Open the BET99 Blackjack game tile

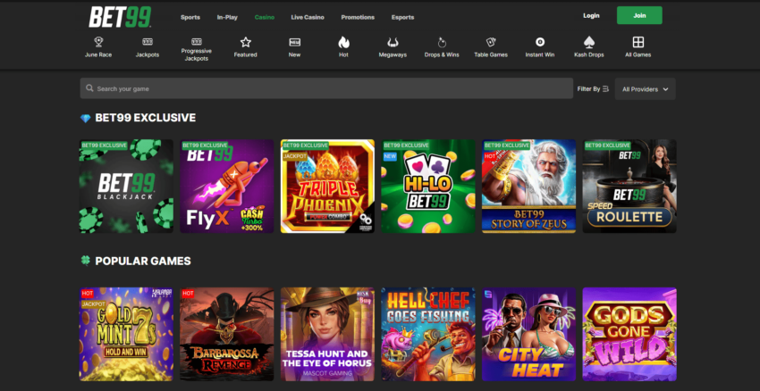point(126,187)
